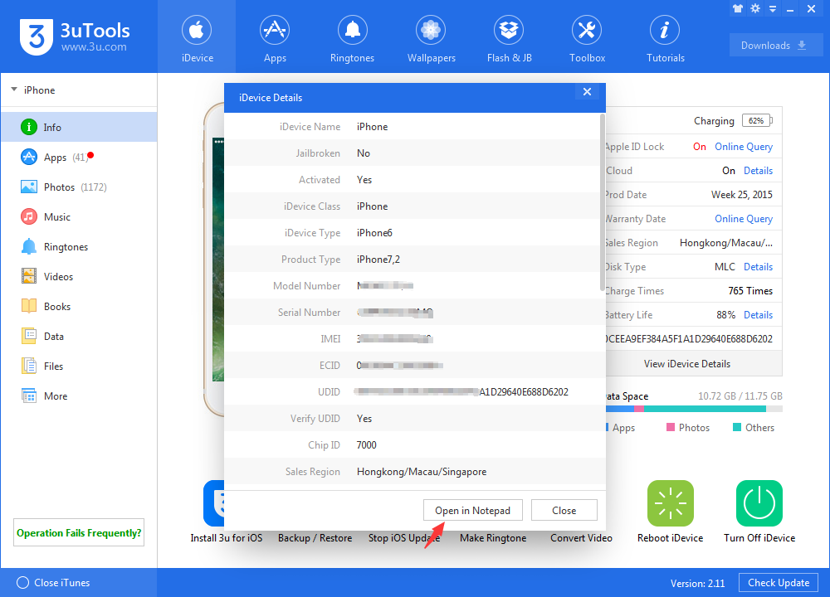This screenshot has height=597, width=830.
Task: Click the Charge Times value "765 Times"
Action: (x=750, y=291)
